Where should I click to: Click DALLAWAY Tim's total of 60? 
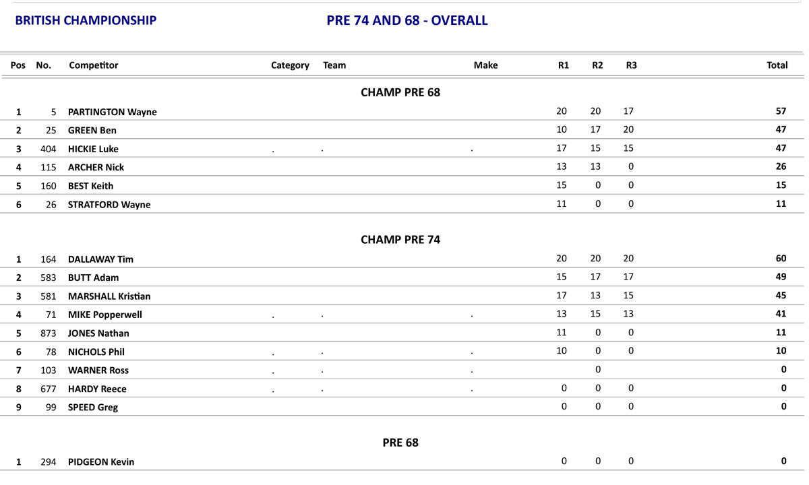[x=781, y=259]
